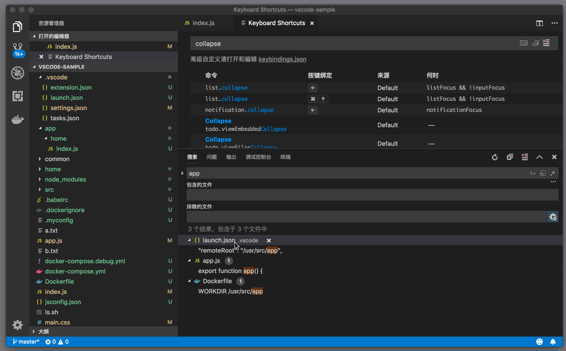Toggle match whole word in search
The height and width of the screenshot is (351, 566).
(542, 173)
